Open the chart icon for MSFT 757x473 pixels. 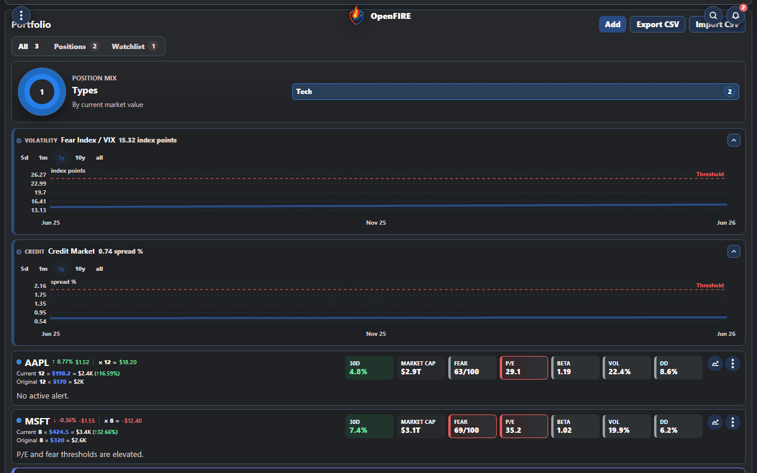(x=715, y=422)
